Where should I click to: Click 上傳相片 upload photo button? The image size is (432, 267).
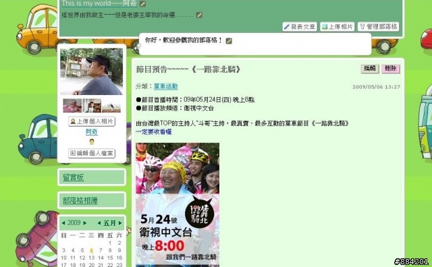tap(337, 27)
